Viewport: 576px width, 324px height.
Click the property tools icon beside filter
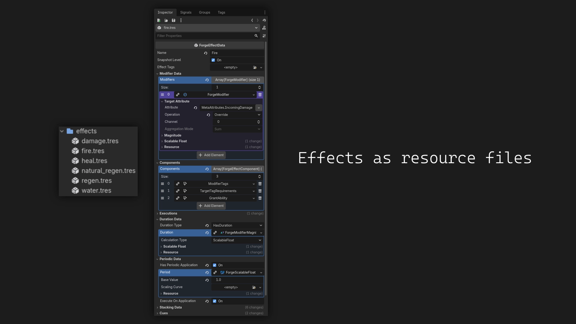(264, 36)
